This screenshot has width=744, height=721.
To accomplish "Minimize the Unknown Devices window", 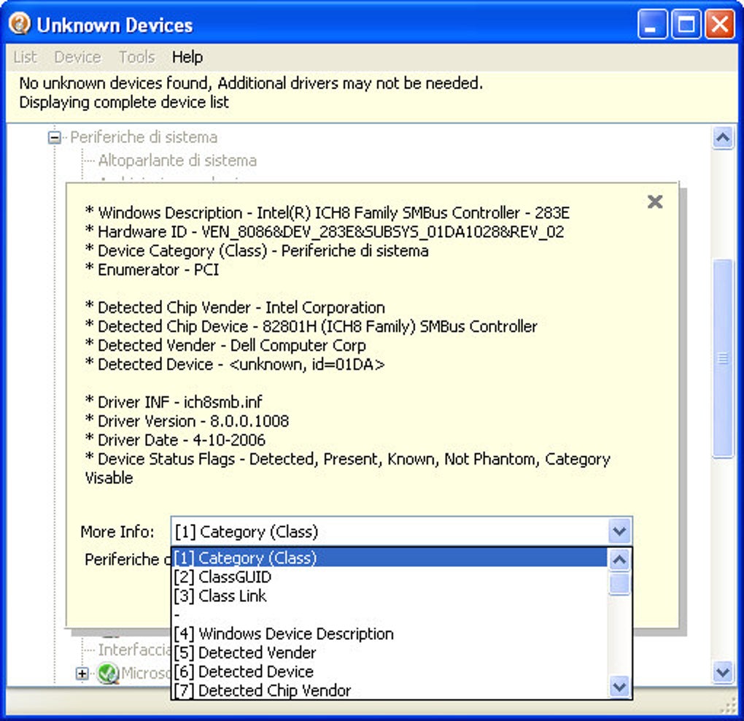I will point(652,25).
